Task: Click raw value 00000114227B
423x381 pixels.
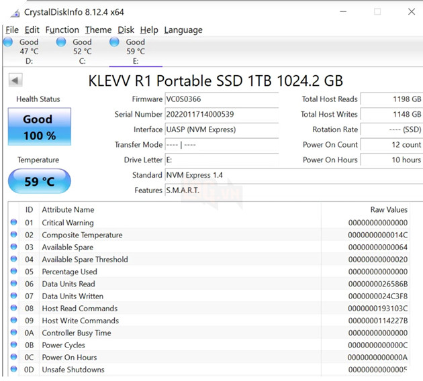Action: pyautogui.click(x=377, y=321)
